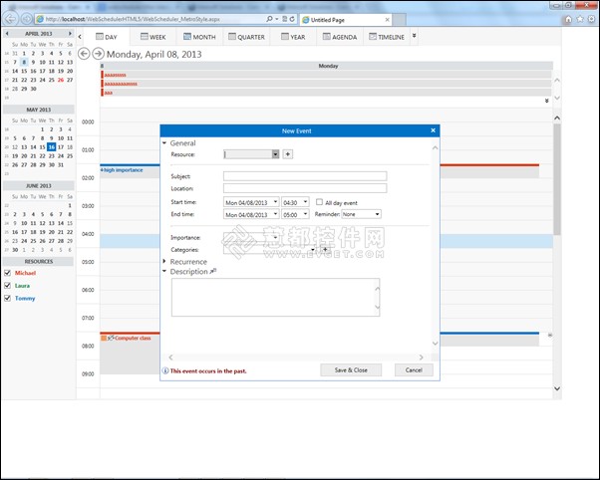Image resolution: width=600 pixels, height=480 pixels.
Task: Pop out the Description editor icon
Action: point(213,271)
